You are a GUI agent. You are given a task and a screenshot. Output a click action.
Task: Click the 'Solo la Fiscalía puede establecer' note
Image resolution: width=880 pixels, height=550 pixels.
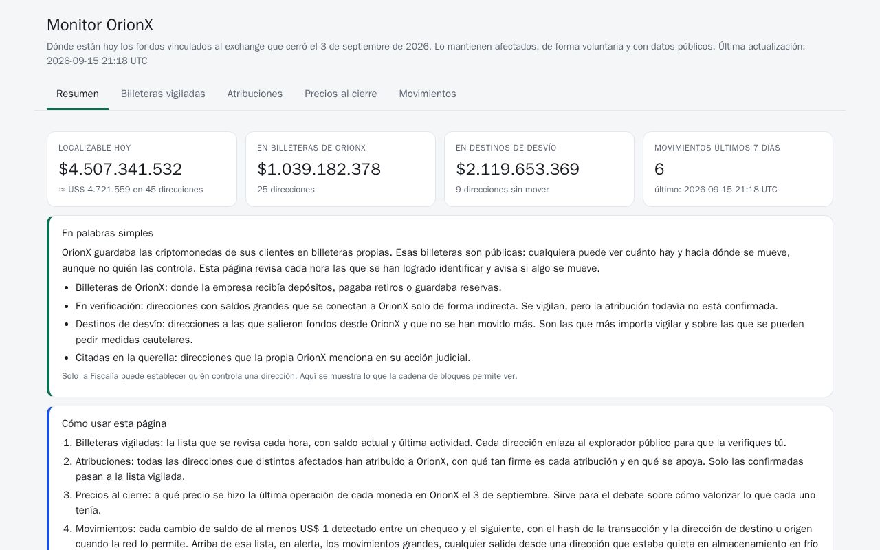coord(289,376)
